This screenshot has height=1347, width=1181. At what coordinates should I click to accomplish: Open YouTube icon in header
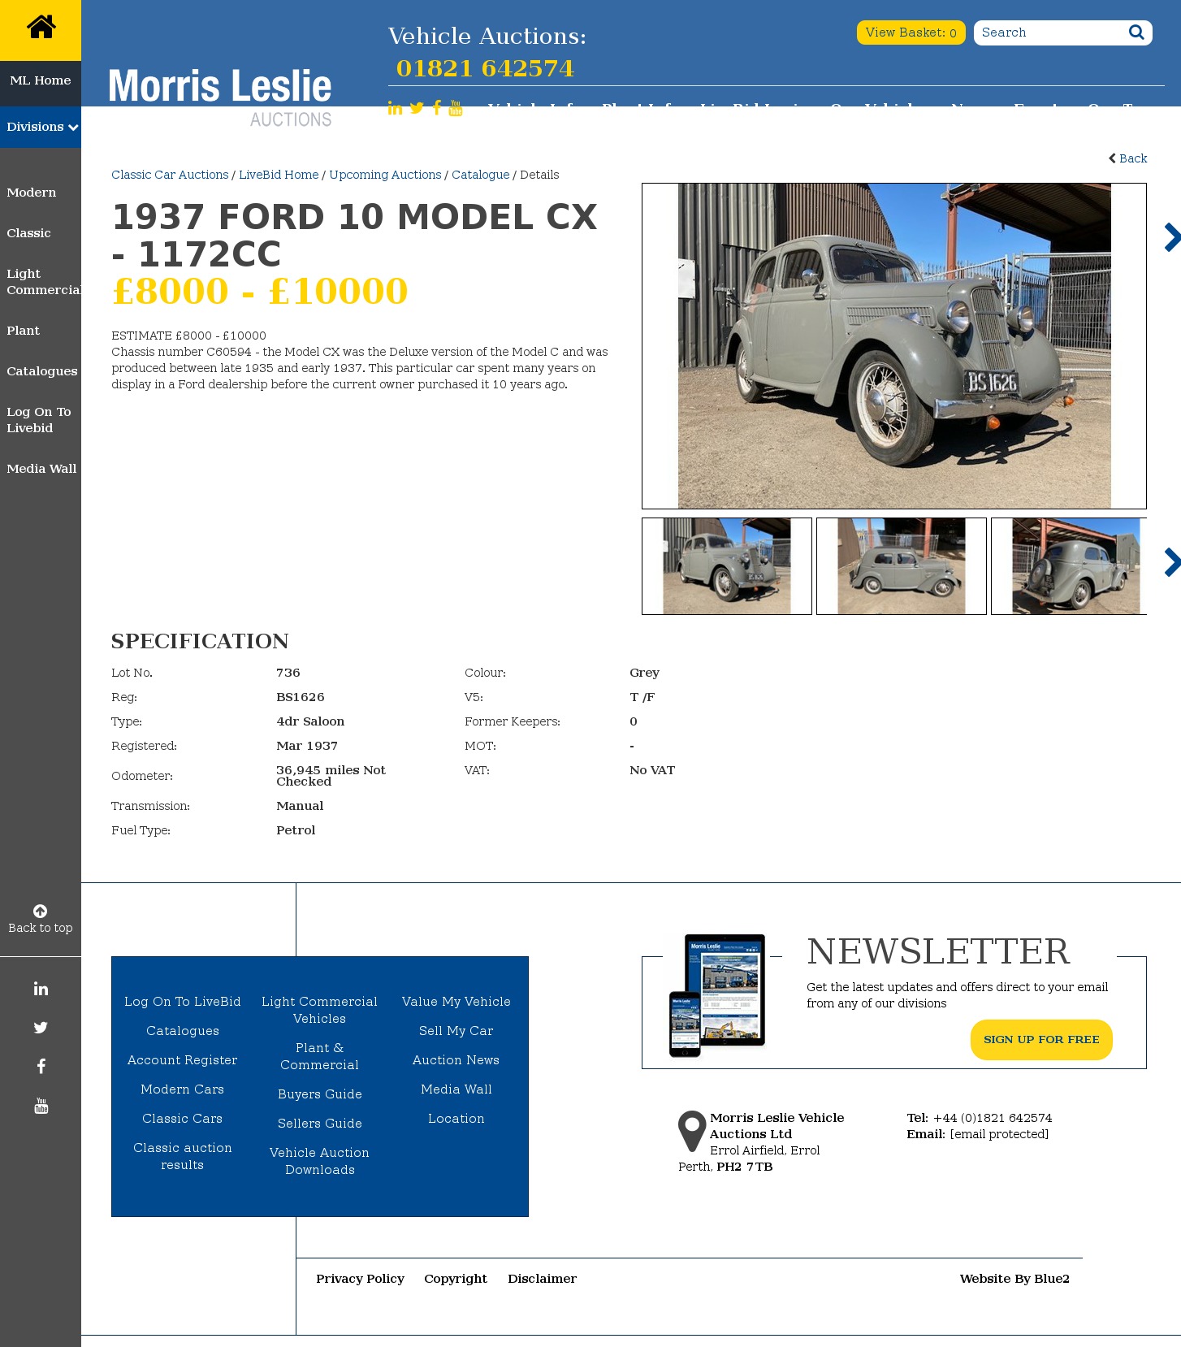(x=456, y=108)
